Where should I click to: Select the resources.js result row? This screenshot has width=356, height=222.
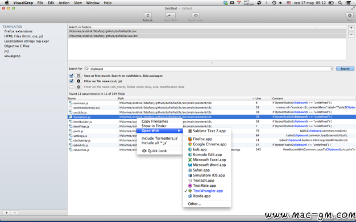(212, 150)
